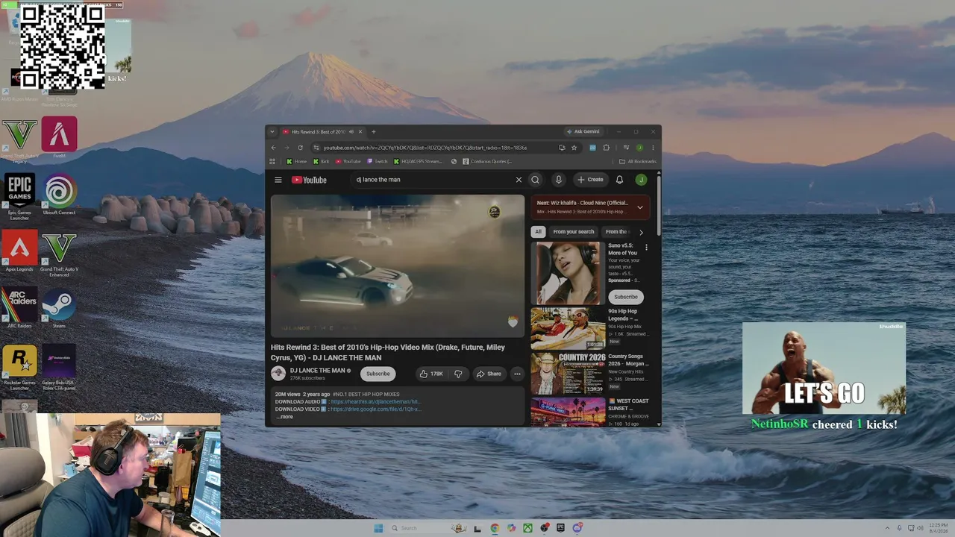Viewport: 955px width, 537px height.
Task: Open the All Bookmarks folder
Action: 638,161
